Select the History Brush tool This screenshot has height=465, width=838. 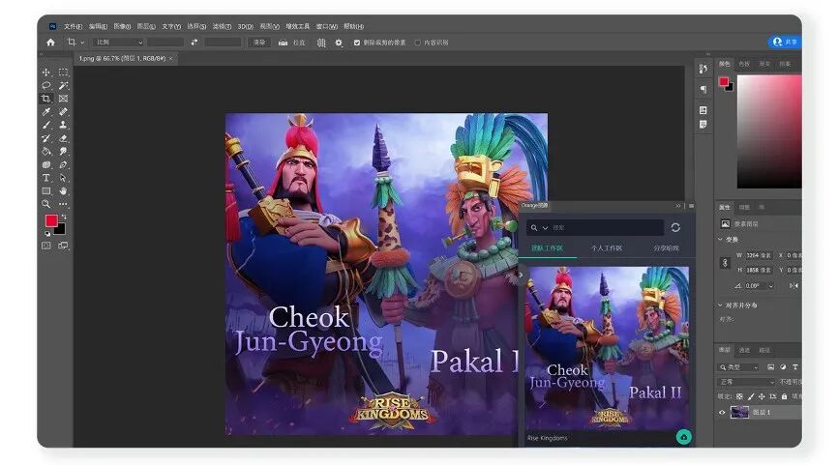point(45,138)
